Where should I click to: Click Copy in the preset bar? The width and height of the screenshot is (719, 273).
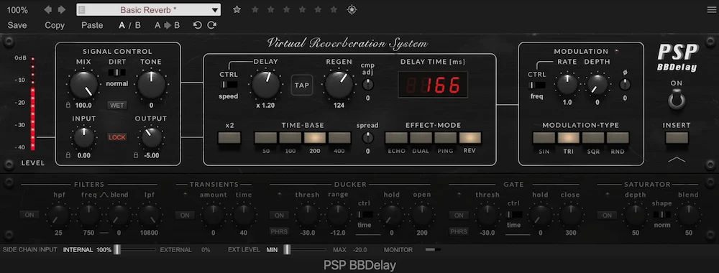[x=55, y=26]
